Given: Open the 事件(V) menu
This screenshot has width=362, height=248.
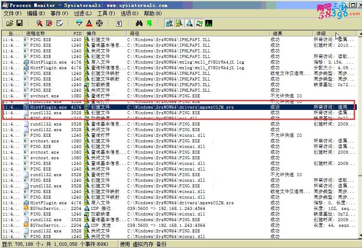Looking at the screenshot, I should tap(59, 13).
